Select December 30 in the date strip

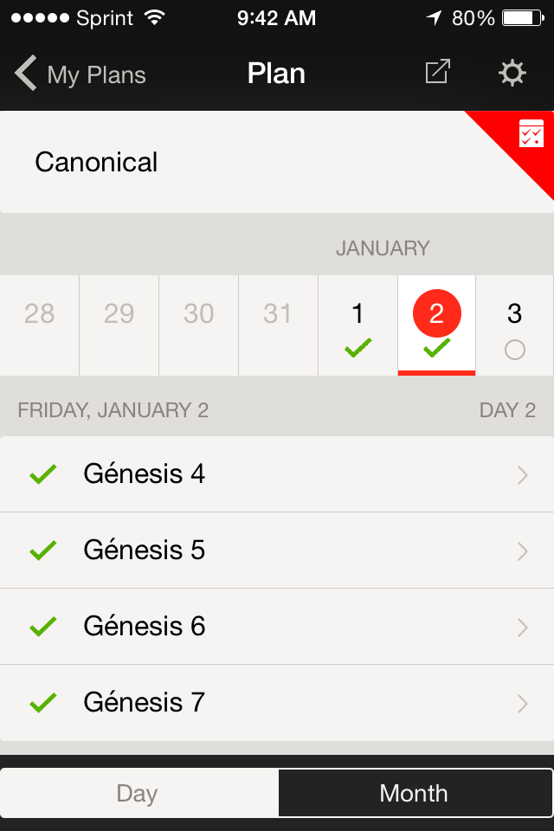[198, 313]
